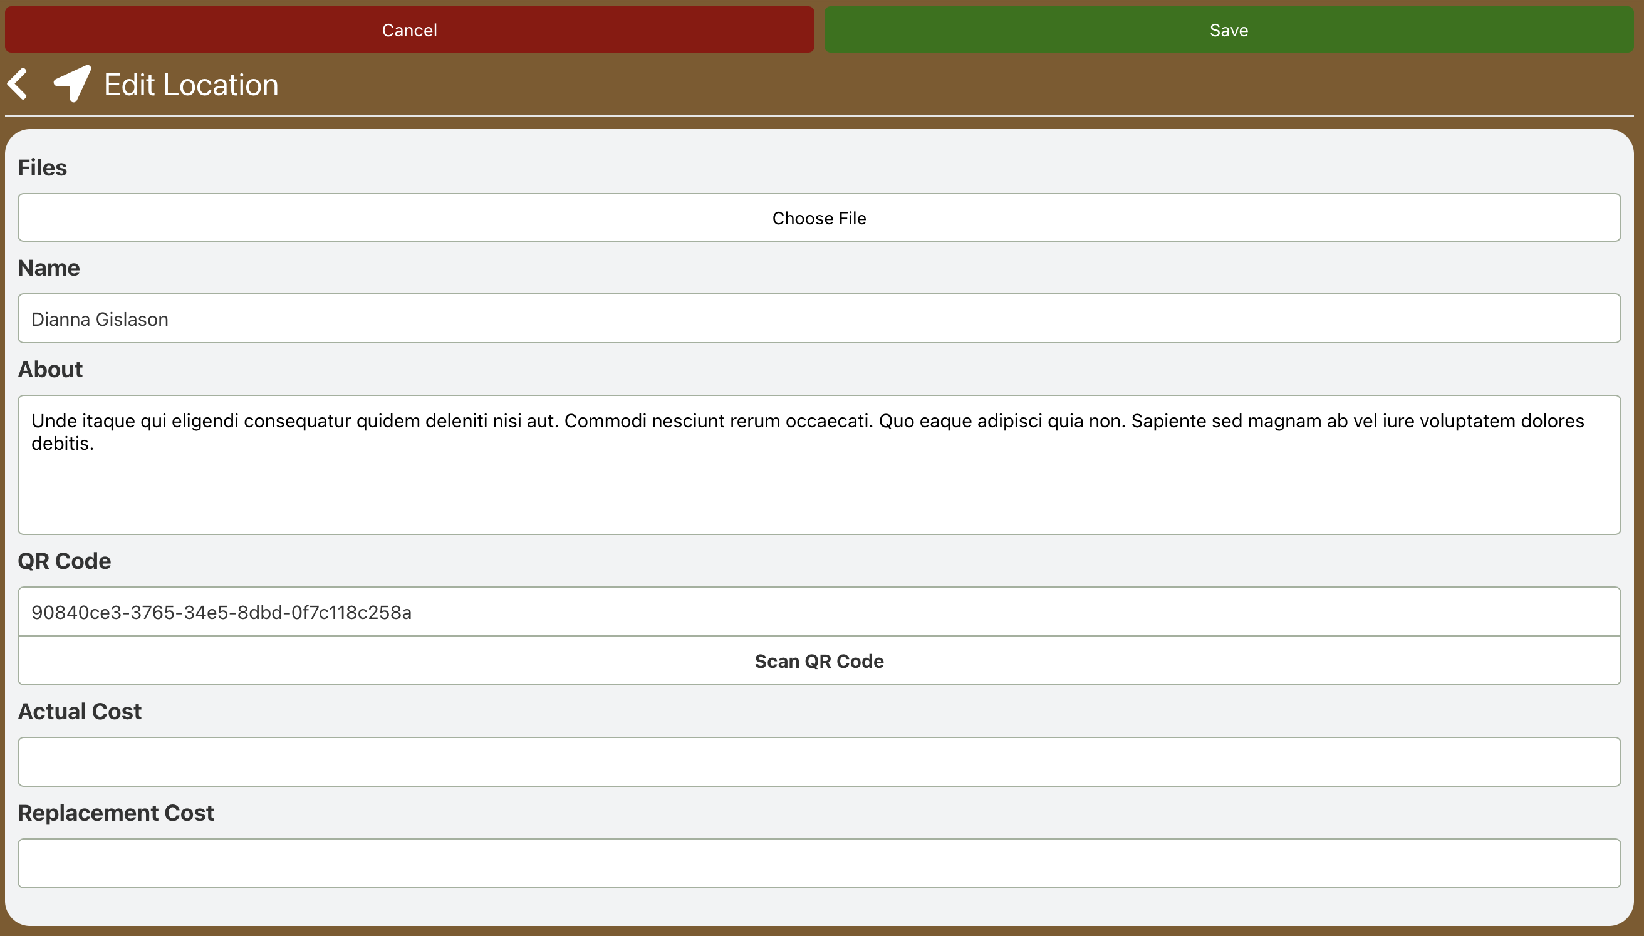Focus the Name field with Dianna Gislason
The width and height of the screenshot is (1644, 936).
coord(819,319)
